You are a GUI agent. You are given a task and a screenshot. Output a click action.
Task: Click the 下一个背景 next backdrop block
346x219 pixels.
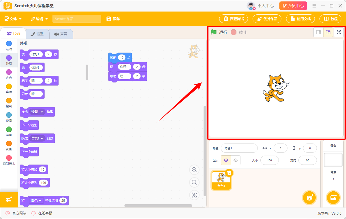click(29, 152)
